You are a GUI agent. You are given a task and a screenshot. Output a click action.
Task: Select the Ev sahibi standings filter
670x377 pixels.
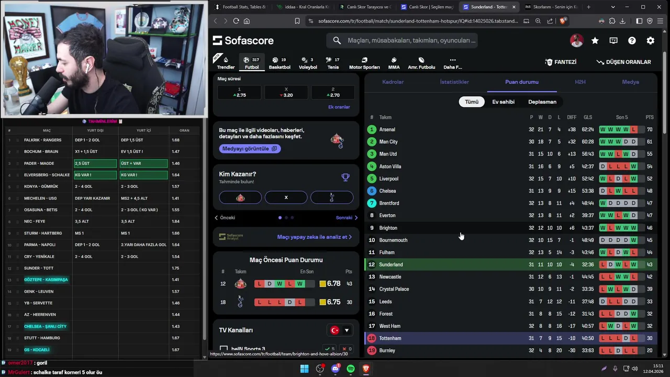tap(504, 102)
